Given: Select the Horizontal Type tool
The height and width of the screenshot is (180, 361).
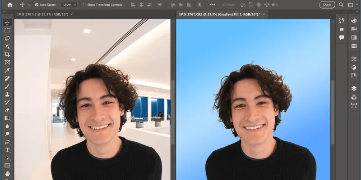Looking at the screenshot, I should tap(7, 150).
